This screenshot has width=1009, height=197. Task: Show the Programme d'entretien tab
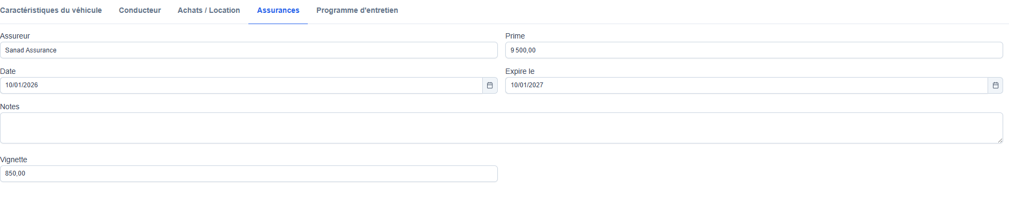(x=357, y=10)
